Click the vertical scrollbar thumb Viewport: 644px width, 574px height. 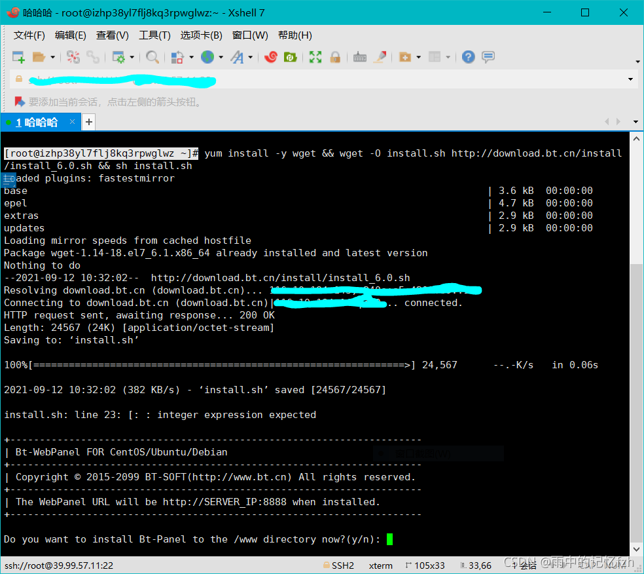pos(636,402)
